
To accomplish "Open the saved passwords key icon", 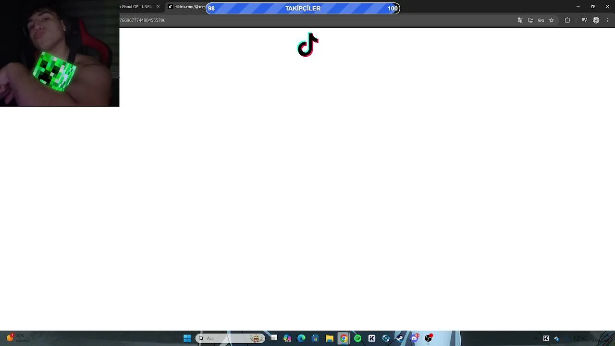I will tap(541, 20).
